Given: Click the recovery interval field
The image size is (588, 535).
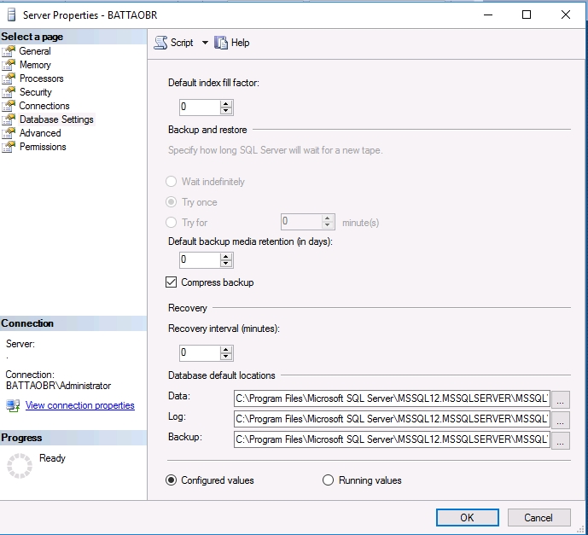Looking at the screenshot, I should (x=200, y=353).
